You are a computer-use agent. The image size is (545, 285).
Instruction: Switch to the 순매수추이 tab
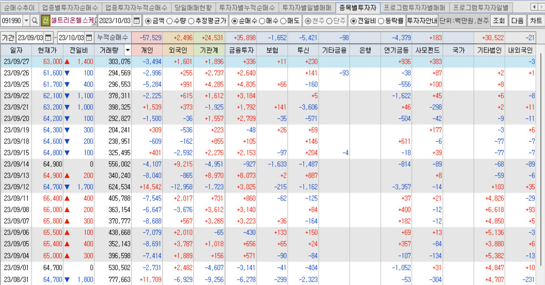click(x=19, y=7)
